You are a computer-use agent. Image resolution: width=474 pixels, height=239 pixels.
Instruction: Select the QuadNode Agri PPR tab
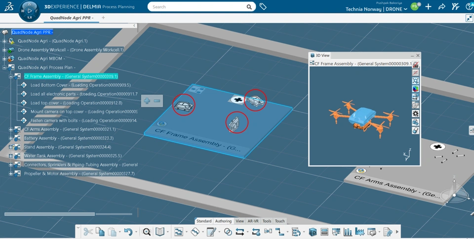click(x=72, y=18)
